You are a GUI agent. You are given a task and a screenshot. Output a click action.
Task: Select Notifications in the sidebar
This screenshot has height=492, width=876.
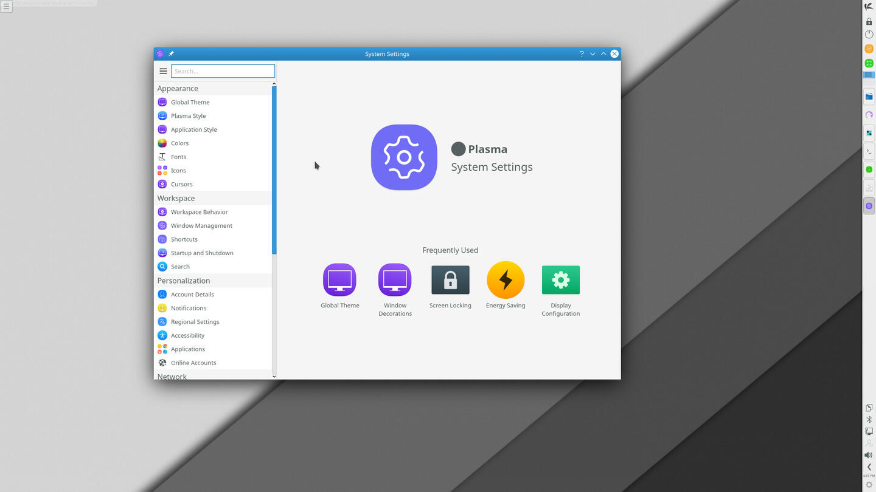pyautogui.click(x=212, y=308)
